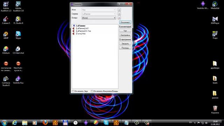Click the Disconnect button
Screen dimensions: 224x126
point(125,22)
